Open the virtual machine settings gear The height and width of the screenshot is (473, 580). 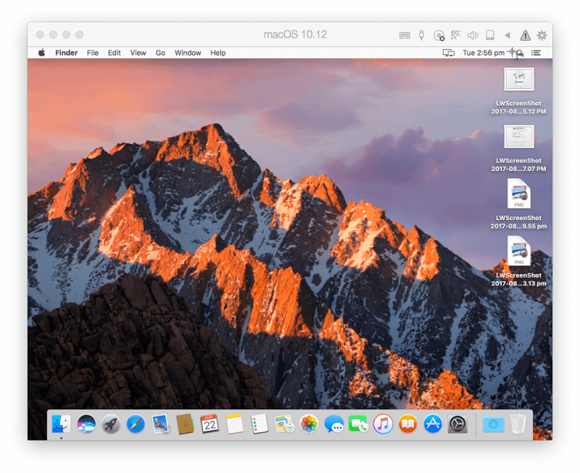(542, 35)
